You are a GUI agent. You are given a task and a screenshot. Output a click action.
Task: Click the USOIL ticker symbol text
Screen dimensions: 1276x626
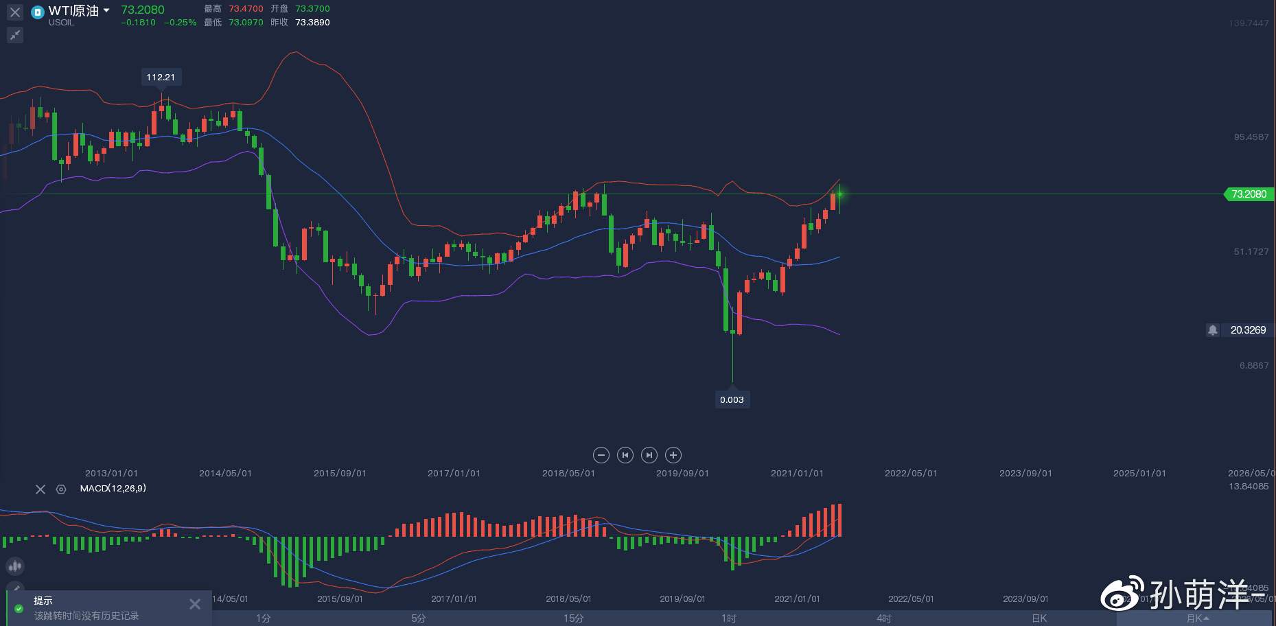(61, 23)
